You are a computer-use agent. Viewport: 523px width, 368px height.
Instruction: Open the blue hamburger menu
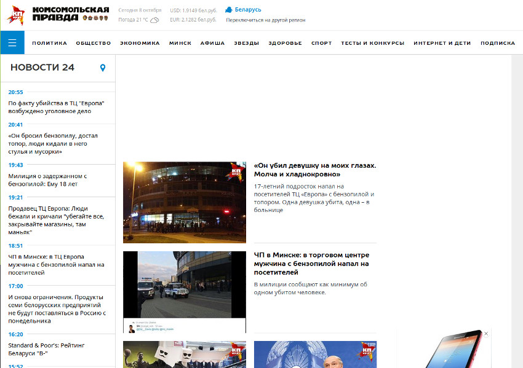point(12,43)
